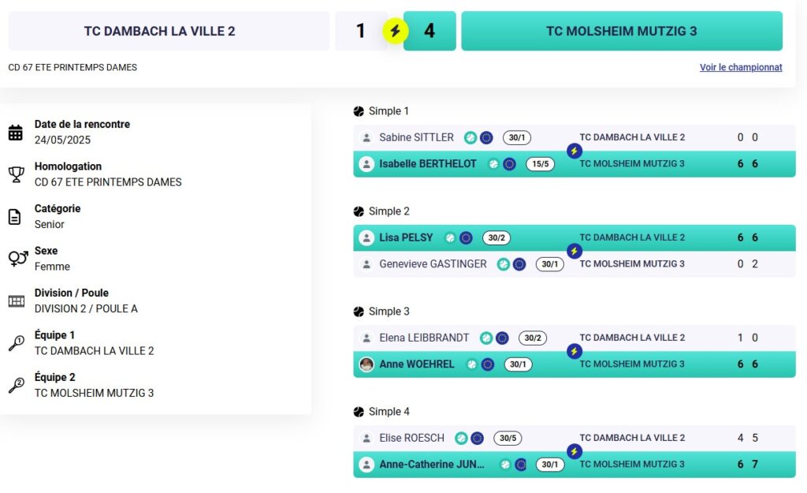This screenshot has width=807, height=493.
Task: Select the 15/5 ranking badge for Isabelle BERTHELOT
Action: point(540,164)
